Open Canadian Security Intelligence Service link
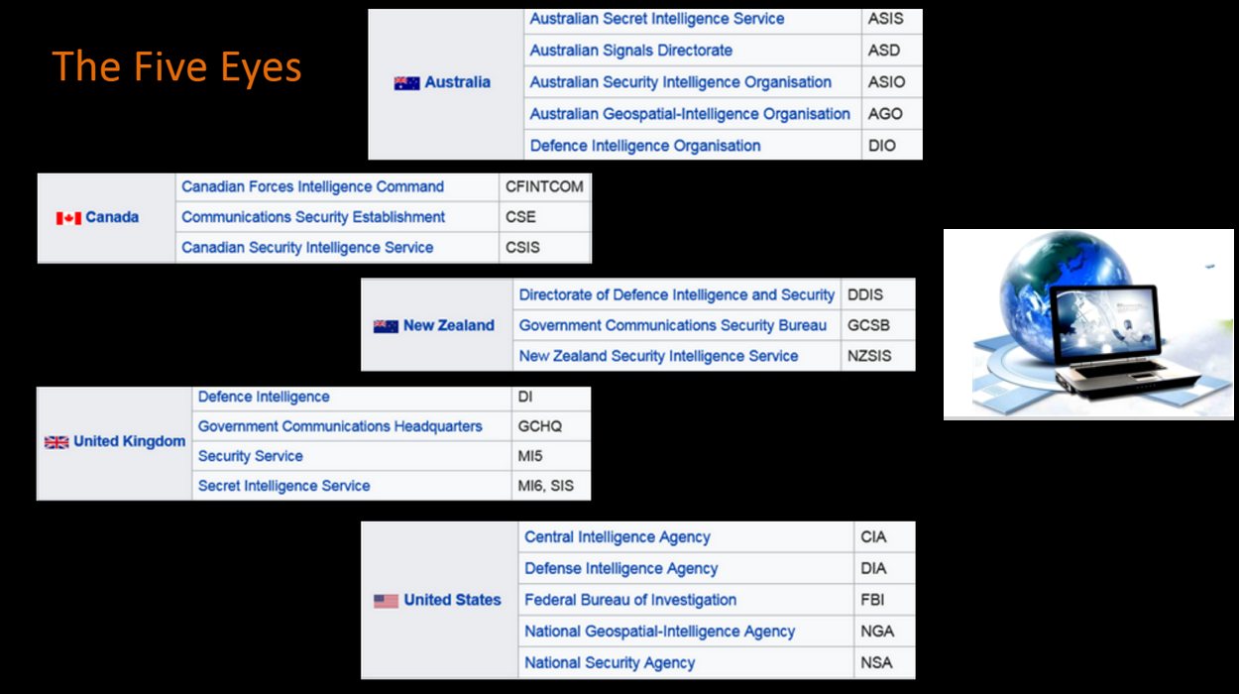The width and height of the screenshot is (1239, 694). (307, 247)
